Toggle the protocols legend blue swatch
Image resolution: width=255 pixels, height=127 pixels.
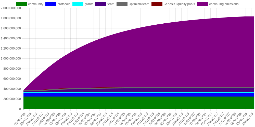pos(51,4)
